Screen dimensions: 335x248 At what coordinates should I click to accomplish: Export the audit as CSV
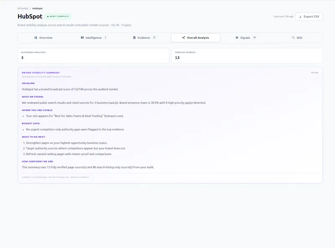pyautogui.click(x=309, y=17)
